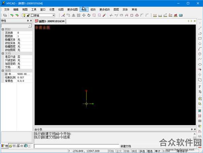The image size is (203, 153).
Task: Expand the 中... center point property
Action: coord(6,74)
